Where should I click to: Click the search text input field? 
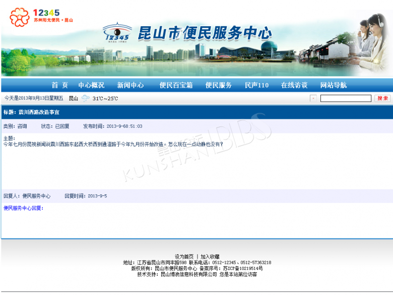coord(345,99)
